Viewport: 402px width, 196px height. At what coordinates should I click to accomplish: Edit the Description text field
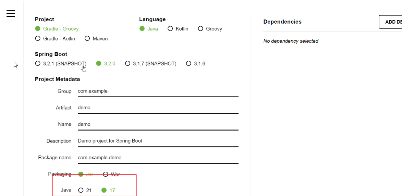(158, 141)
